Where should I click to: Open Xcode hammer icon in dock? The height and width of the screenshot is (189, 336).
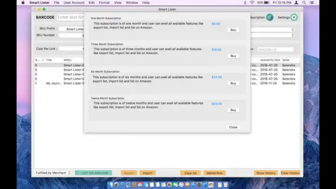click(x=205, y=184)
